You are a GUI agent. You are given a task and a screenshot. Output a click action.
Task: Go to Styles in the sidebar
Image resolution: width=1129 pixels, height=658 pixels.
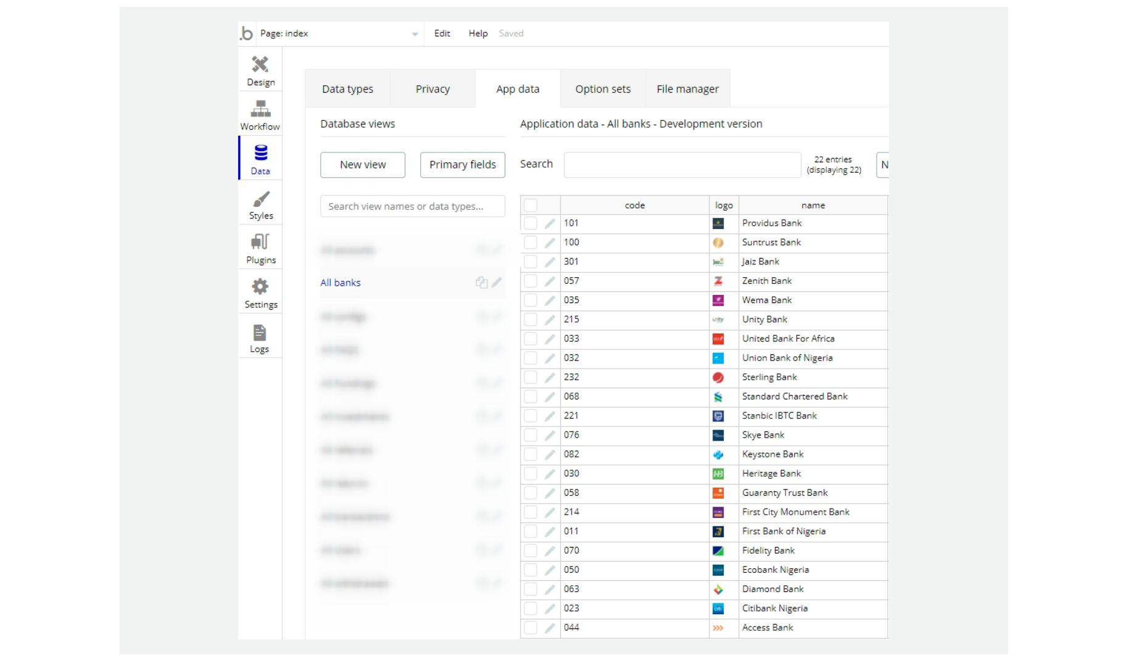(x=260, y=204)
